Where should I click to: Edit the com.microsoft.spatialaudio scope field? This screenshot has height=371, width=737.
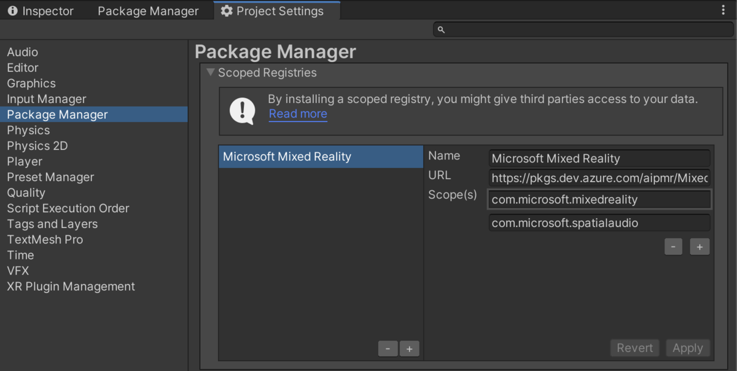[x=599, y=223]
